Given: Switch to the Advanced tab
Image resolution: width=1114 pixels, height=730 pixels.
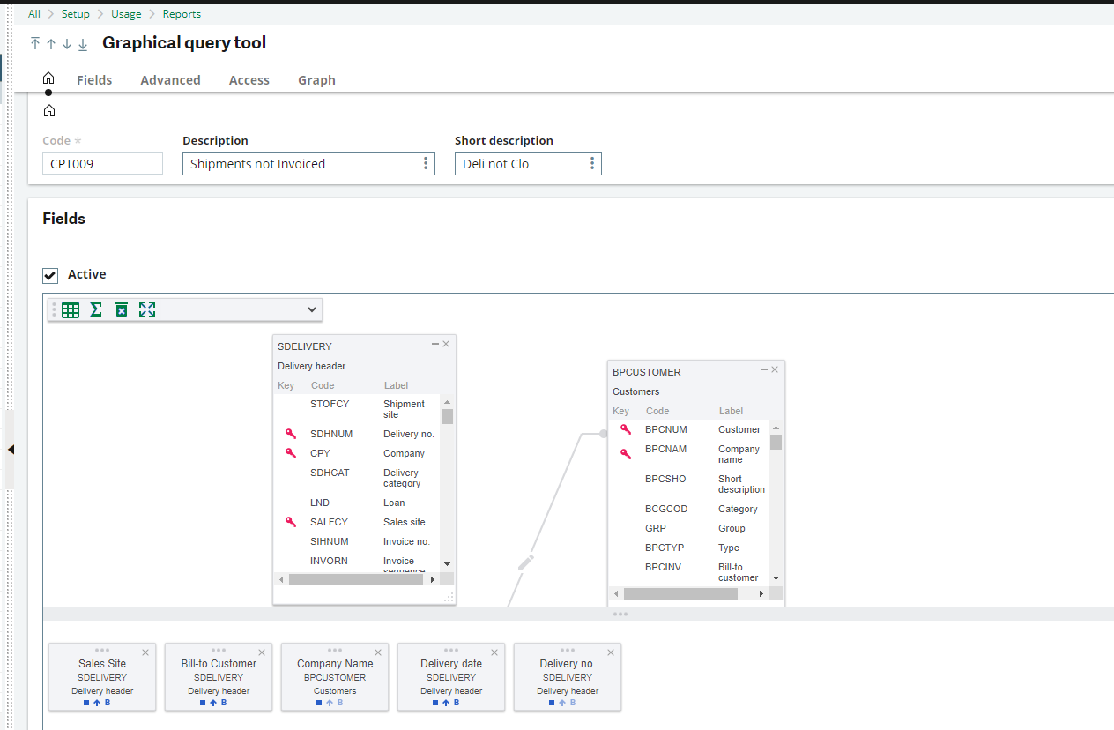Looking at the screenshot, I should 170,79.
